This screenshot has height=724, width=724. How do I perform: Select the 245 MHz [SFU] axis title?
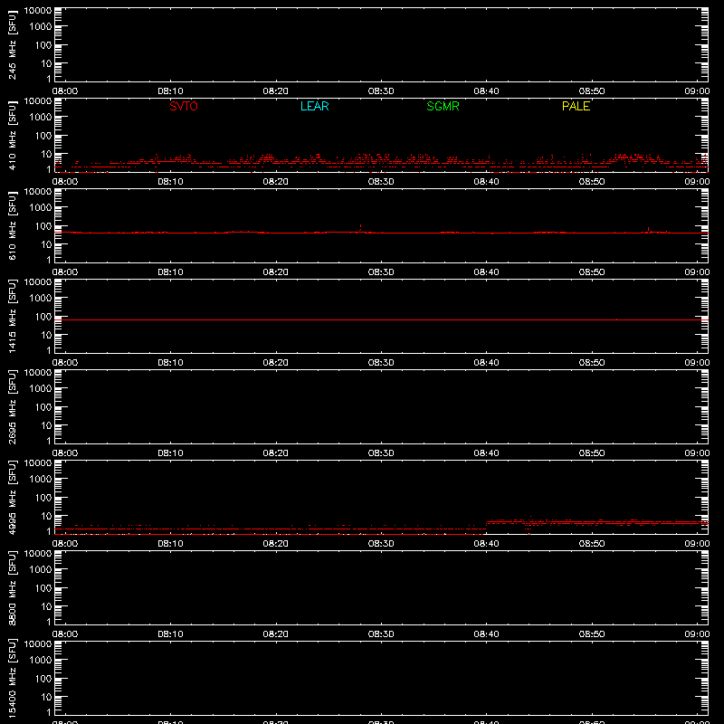click(13, 44)
